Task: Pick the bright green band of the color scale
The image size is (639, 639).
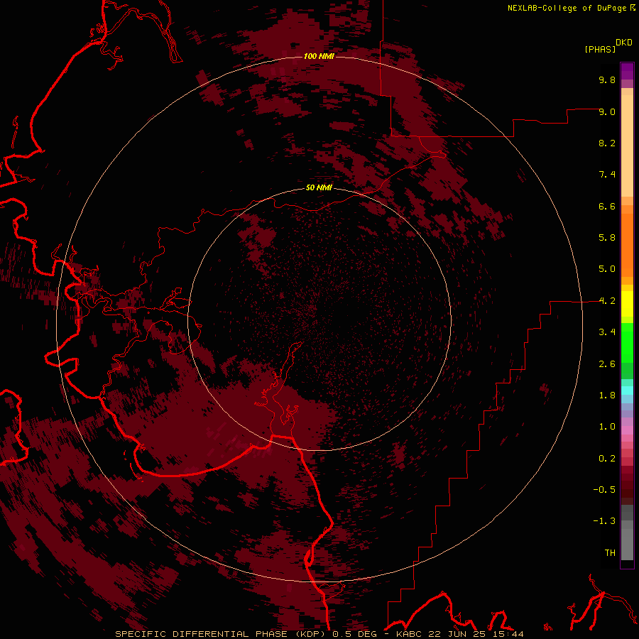Action: (x=627, y=342)
